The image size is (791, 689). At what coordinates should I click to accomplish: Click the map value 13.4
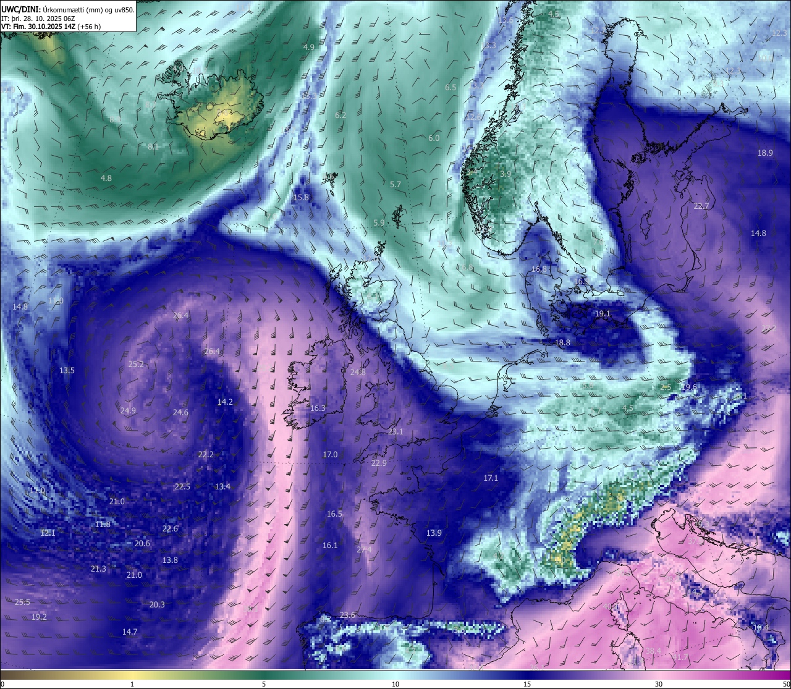(x=222, y=486)
